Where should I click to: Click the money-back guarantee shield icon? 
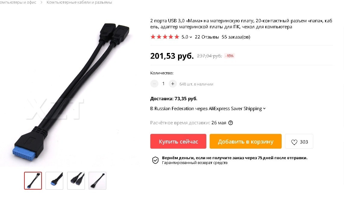pos(155,160)
